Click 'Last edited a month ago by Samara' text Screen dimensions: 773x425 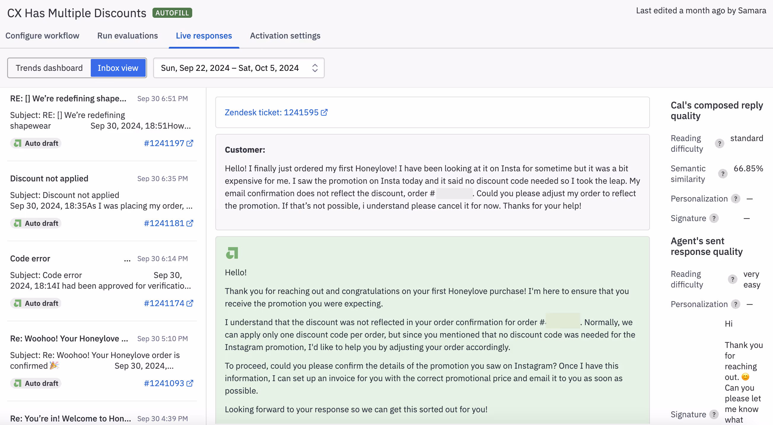click(701, 10)
